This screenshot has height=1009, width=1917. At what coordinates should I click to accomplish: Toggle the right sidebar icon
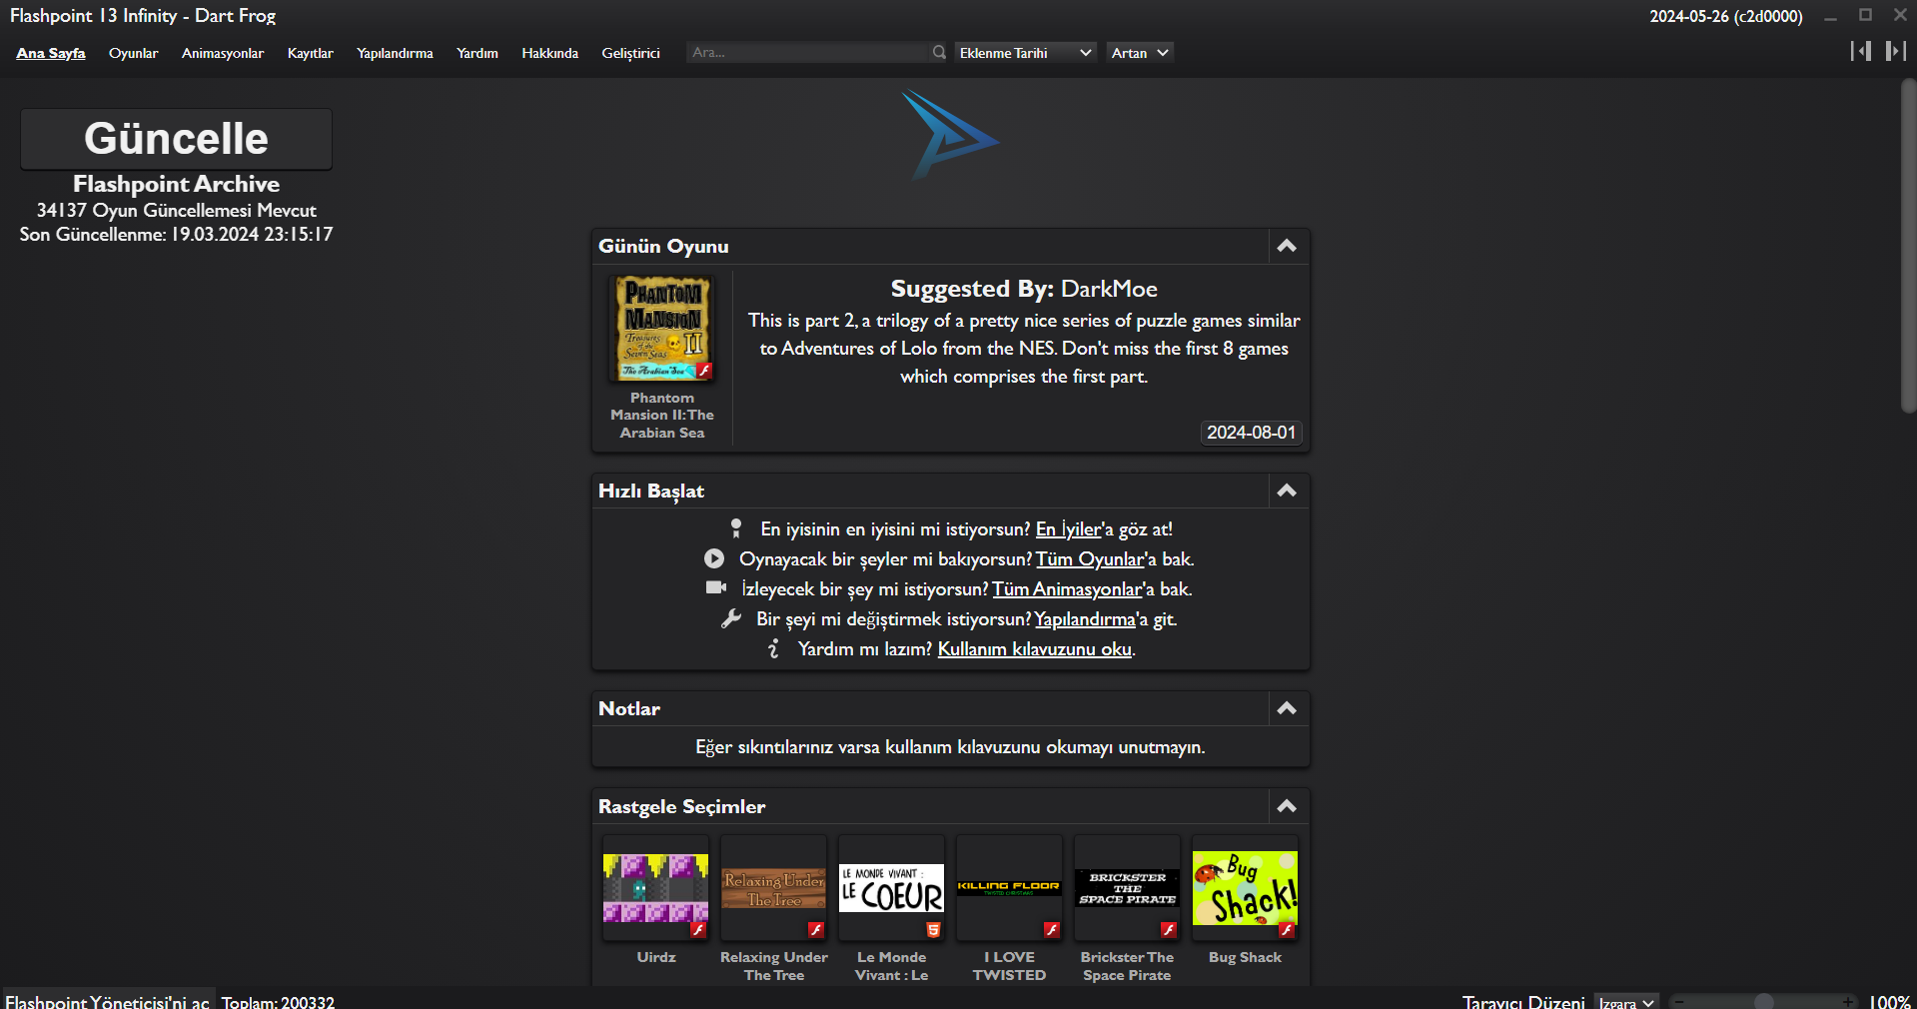(1895, 51)
